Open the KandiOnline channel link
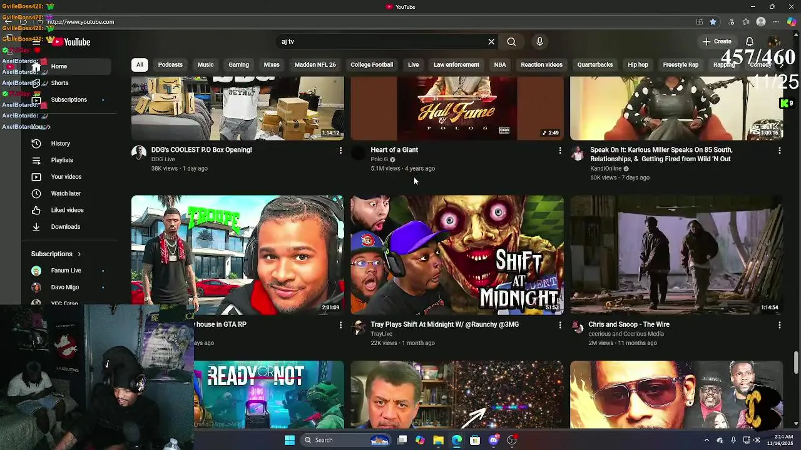Image resolution: width=801 pixels, height=450 pixels. point(606,169)
